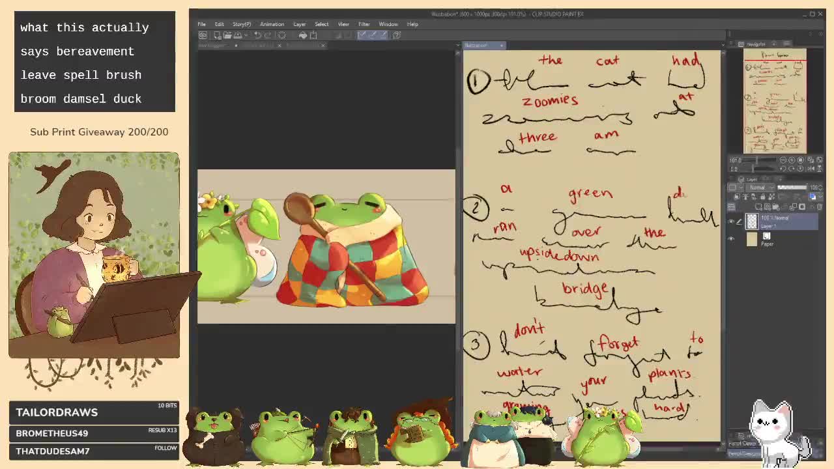Click Navigator zoom out icon
This screenshot has height=469, width=834.
(x=783, y=160)
